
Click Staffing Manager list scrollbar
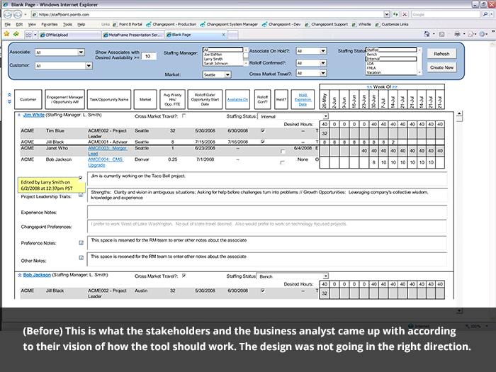[246, 56]
